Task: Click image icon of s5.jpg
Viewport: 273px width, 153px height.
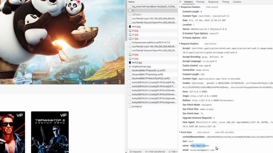Action: click(x=130, y=54)
